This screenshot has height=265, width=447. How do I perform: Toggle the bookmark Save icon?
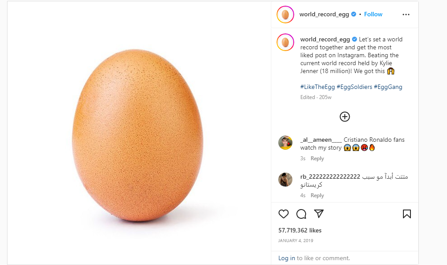(x=406, y=214)
